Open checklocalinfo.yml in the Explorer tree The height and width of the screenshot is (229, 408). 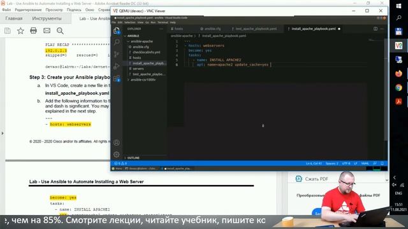point(146,52)
